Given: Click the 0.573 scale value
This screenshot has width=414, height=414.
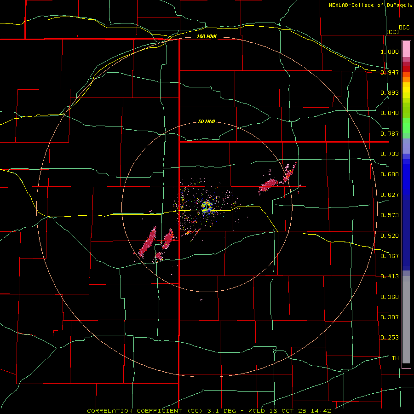Looking at the screenshot, I should [390, 215].
